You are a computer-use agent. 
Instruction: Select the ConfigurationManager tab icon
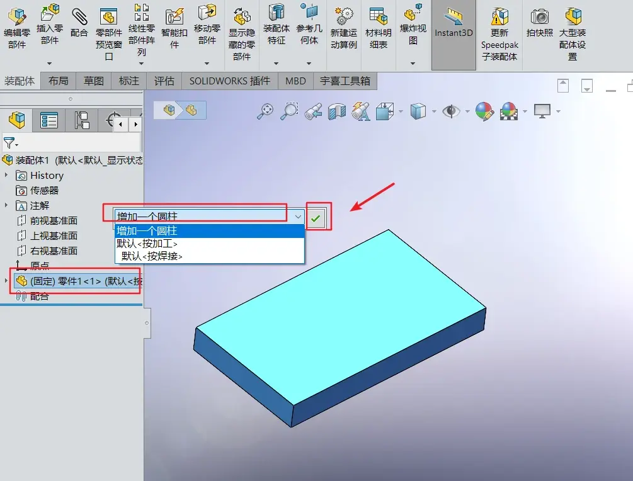(82, 120)
